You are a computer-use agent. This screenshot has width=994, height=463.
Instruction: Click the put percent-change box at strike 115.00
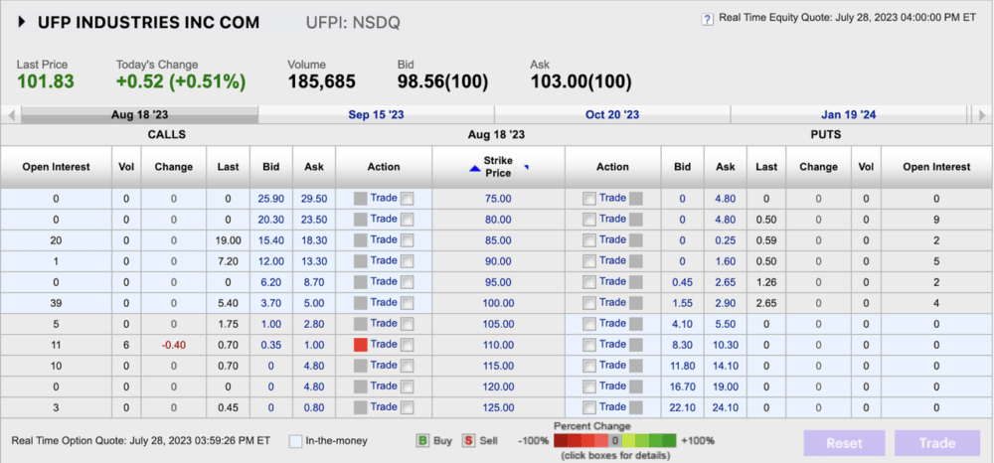[636, 366]
